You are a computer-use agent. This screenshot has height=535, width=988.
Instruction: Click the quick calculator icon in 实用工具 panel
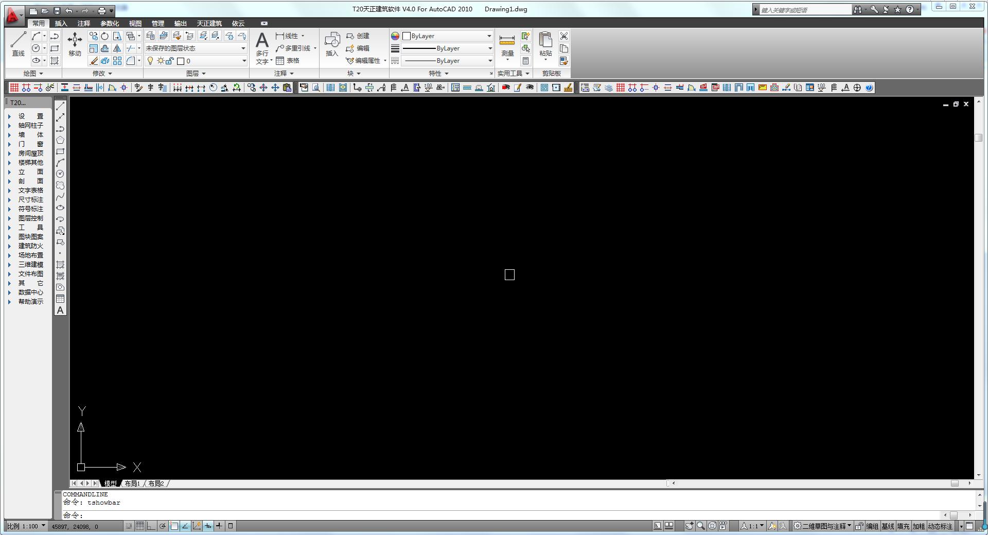[x=525, y=61]
